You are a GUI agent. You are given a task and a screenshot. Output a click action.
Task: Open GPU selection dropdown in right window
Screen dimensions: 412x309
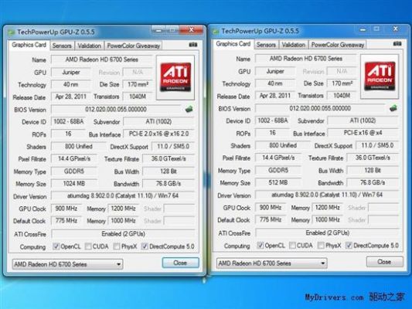tap(271, 263)
